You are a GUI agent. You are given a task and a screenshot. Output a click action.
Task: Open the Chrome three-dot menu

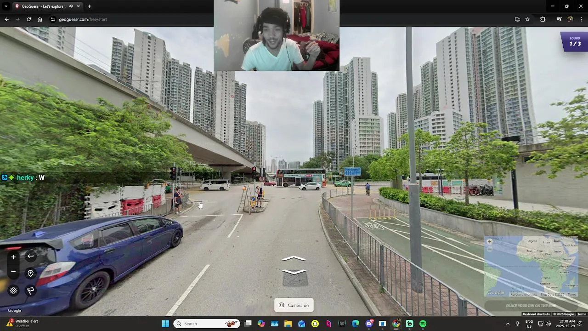point(581,19)
